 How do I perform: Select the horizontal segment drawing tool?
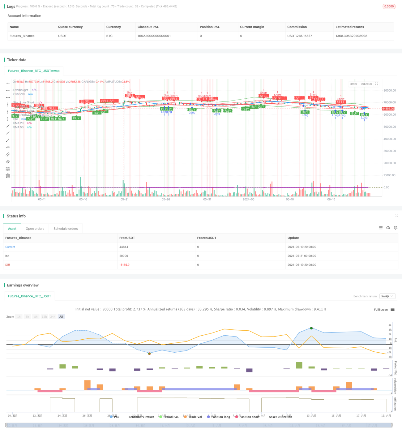point(8,97)
